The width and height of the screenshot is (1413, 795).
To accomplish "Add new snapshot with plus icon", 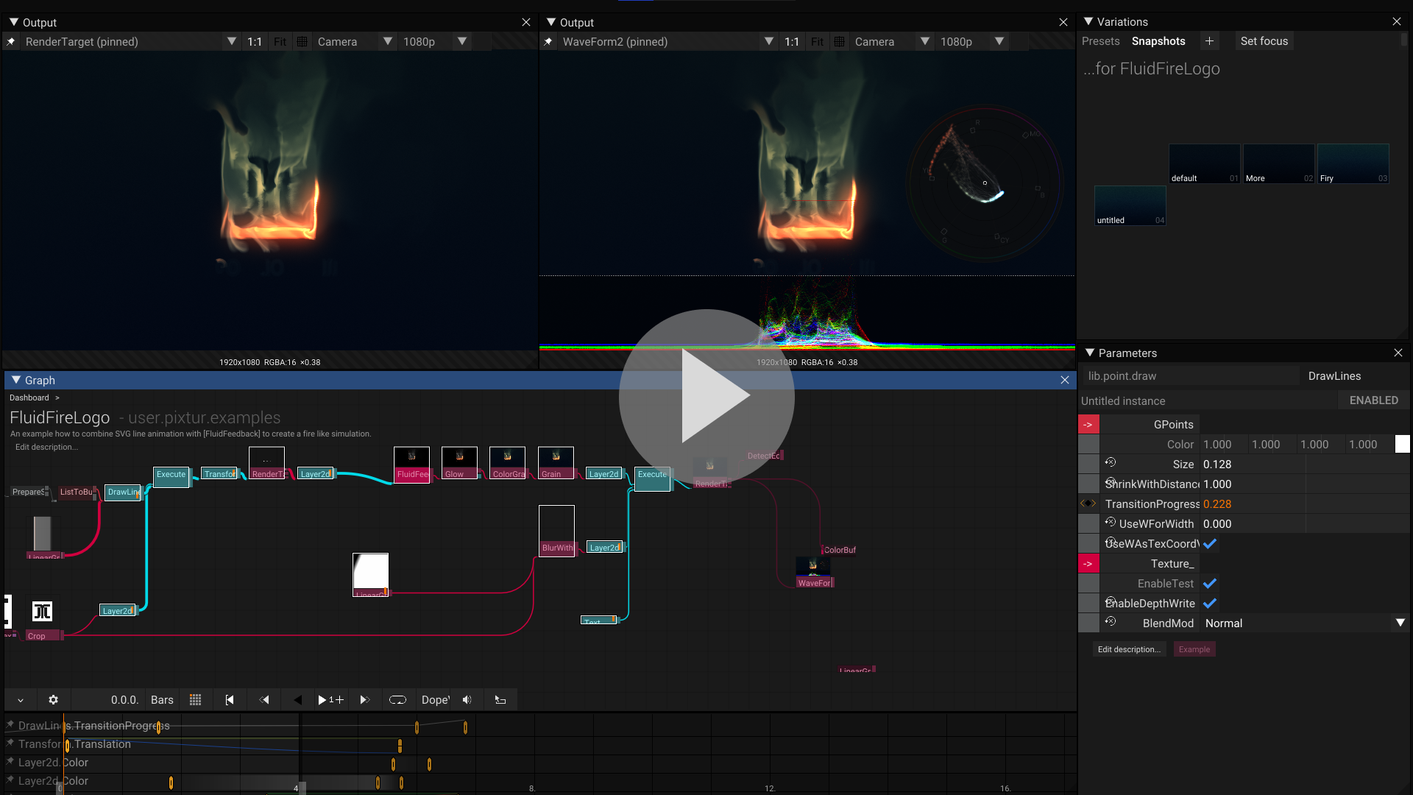I will (1209, 41).
